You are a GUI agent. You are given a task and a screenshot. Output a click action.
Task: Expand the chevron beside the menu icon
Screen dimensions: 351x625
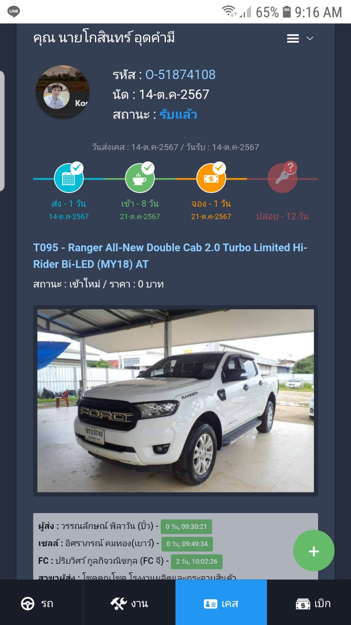click(310, 38)
